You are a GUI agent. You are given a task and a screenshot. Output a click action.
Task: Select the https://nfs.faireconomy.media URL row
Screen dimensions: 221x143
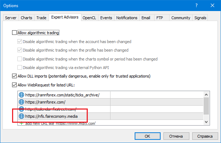point(110,116)
